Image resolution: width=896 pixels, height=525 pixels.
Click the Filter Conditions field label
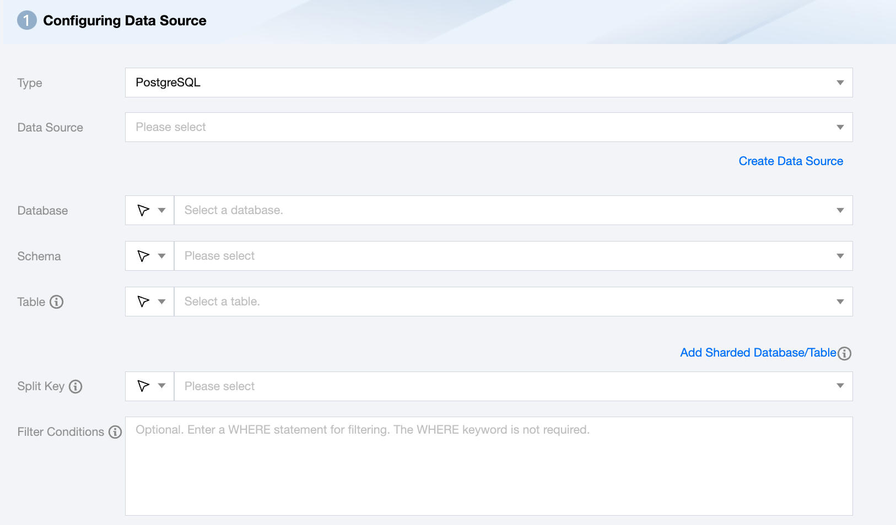[x=61, y=432]
